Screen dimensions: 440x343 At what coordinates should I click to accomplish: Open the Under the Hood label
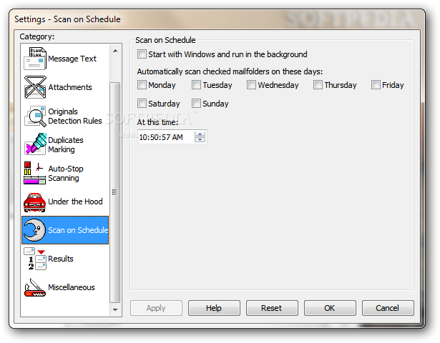(x=75, y=202)
